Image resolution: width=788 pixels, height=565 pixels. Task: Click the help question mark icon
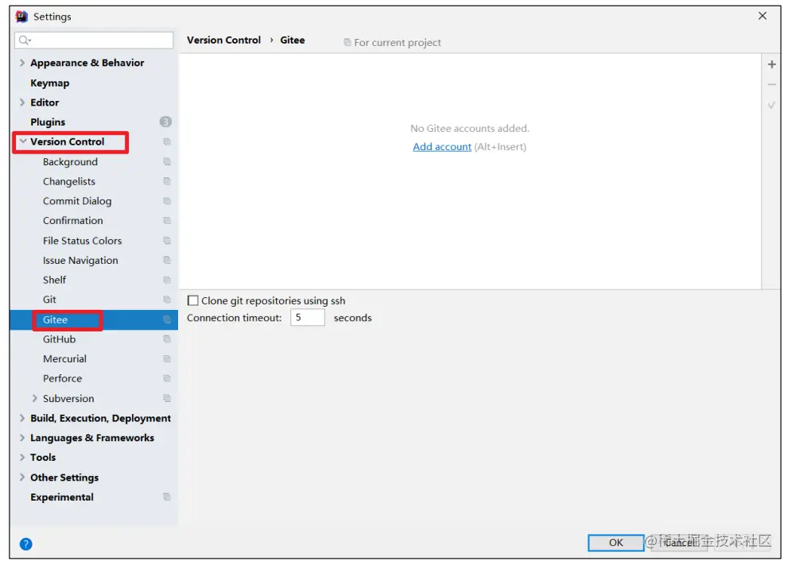[25, 544]
